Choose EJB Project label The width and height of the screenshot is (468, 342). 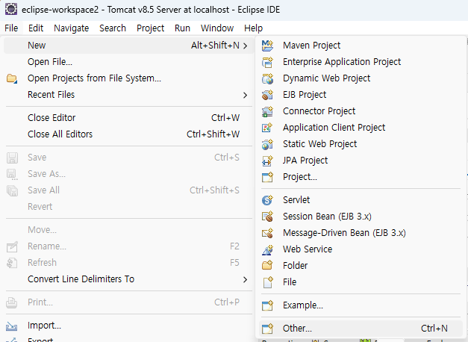pyautogui.click(x=305, y=95)
